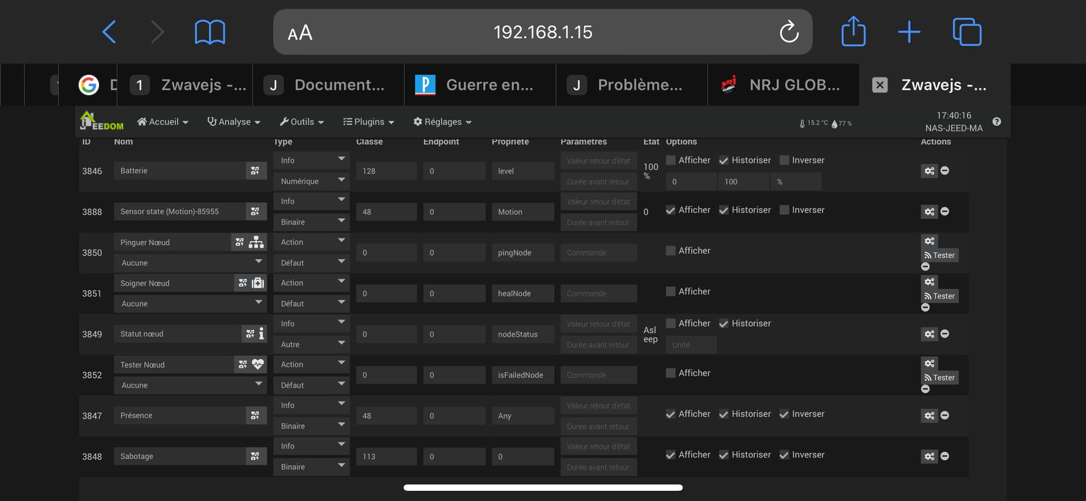Enable Afficher for the Batterie command

(671, 161)
